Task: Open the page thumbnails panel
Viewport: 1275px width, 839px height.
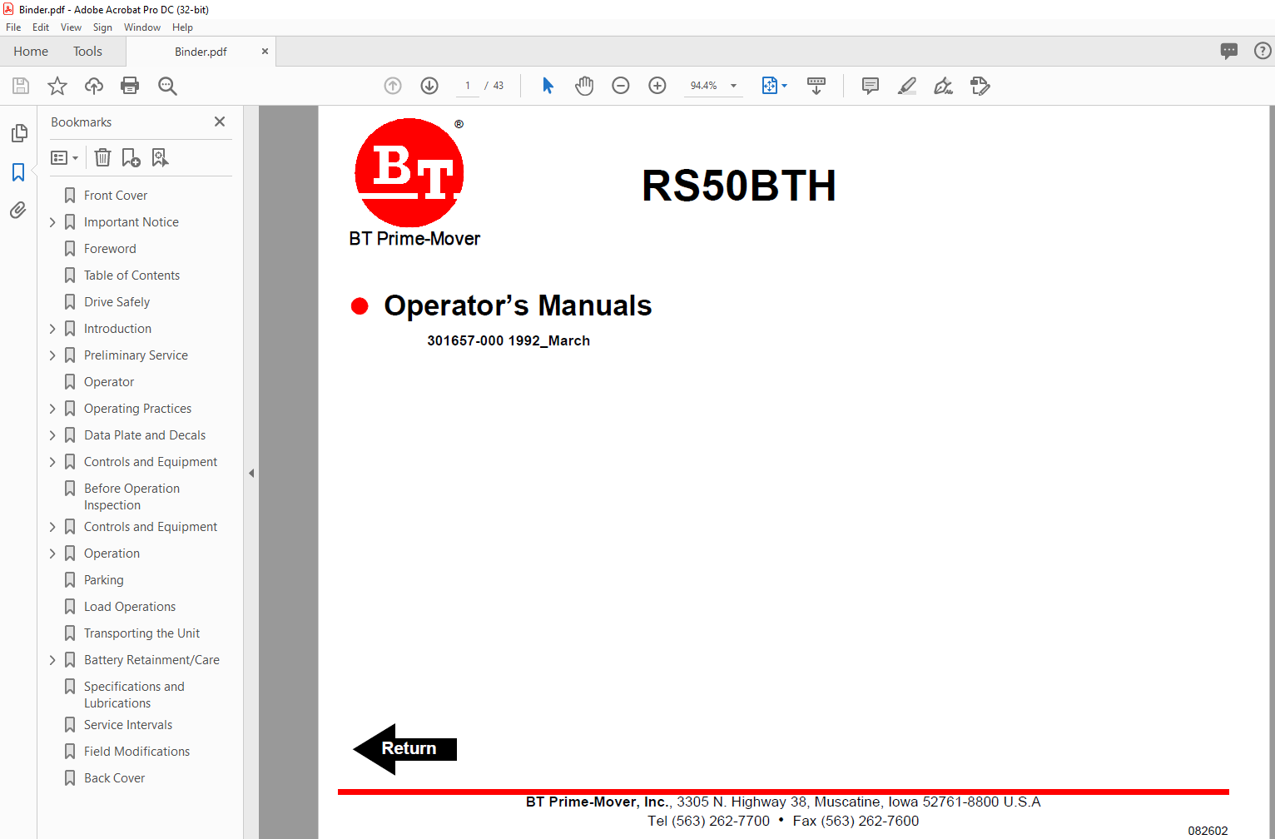Action: pyautogui.click(x=18, y=133)
